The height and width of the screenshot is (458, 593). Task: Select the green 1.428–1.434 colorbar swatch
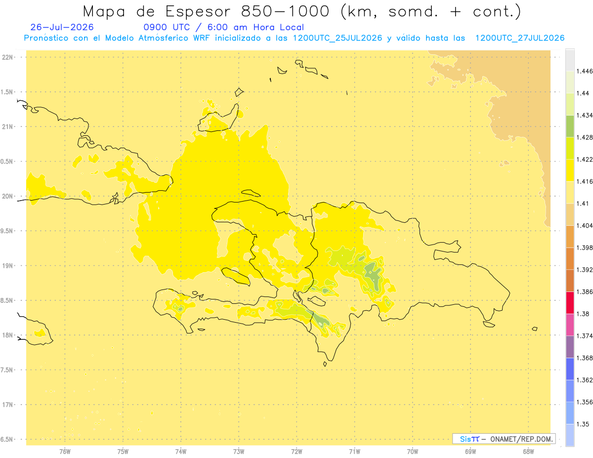(x=570, y=126)
